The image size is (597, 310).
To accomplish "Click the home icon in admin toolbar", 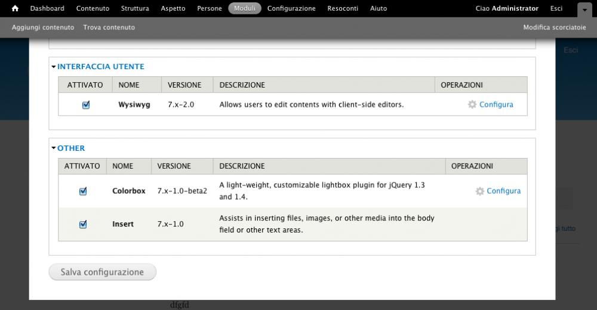I will pyautogui.click(x=15, y=8).
